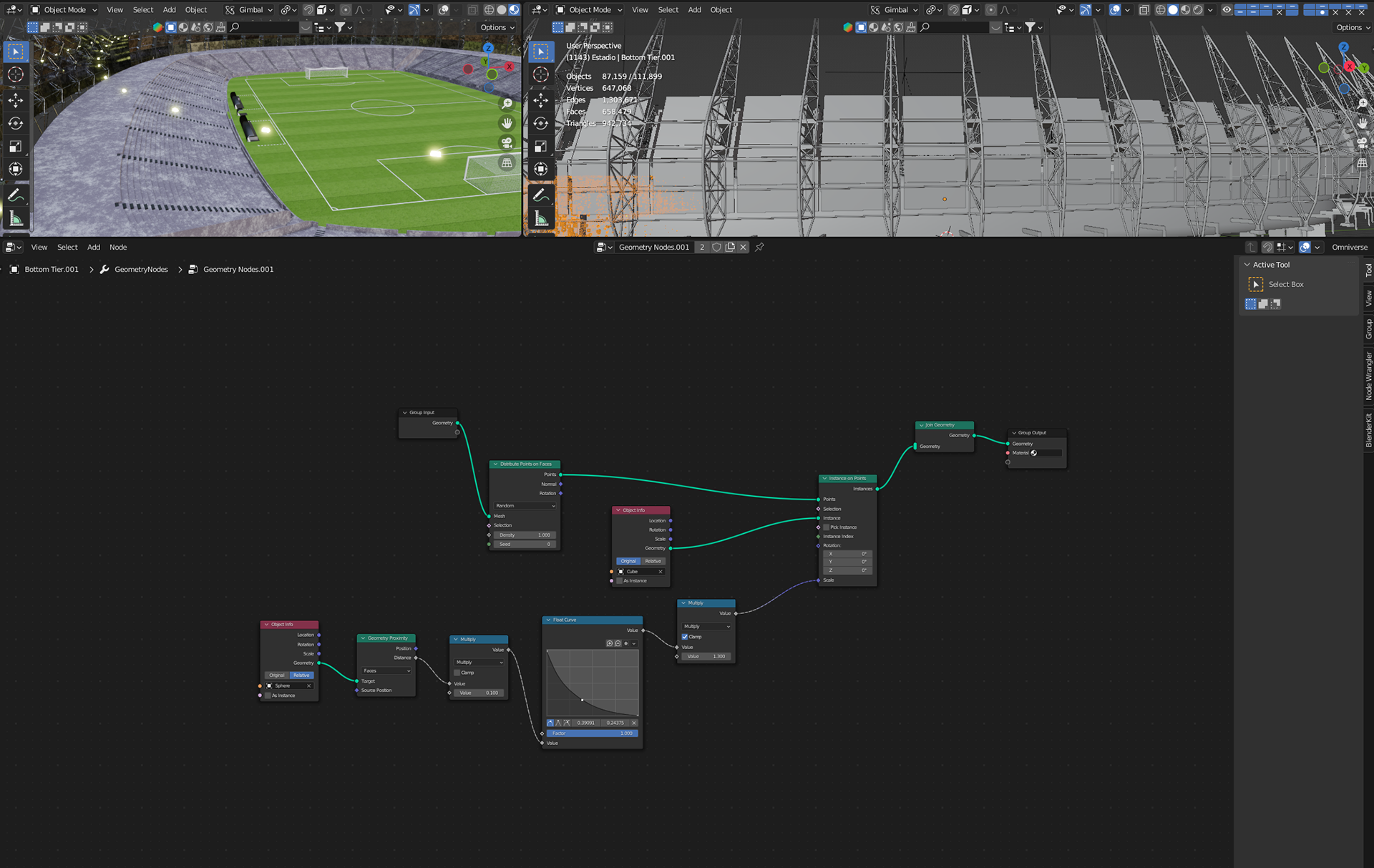Enable rendered shading in right viewport
This screenshot has width=1374, height=868.
[1198, 10]
